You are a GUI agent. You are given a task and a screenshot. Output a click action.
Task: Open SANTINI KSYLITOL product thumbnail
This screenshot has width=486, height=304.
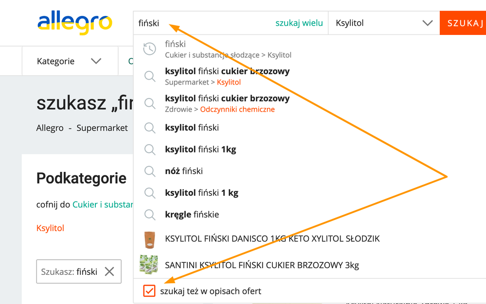149,264
